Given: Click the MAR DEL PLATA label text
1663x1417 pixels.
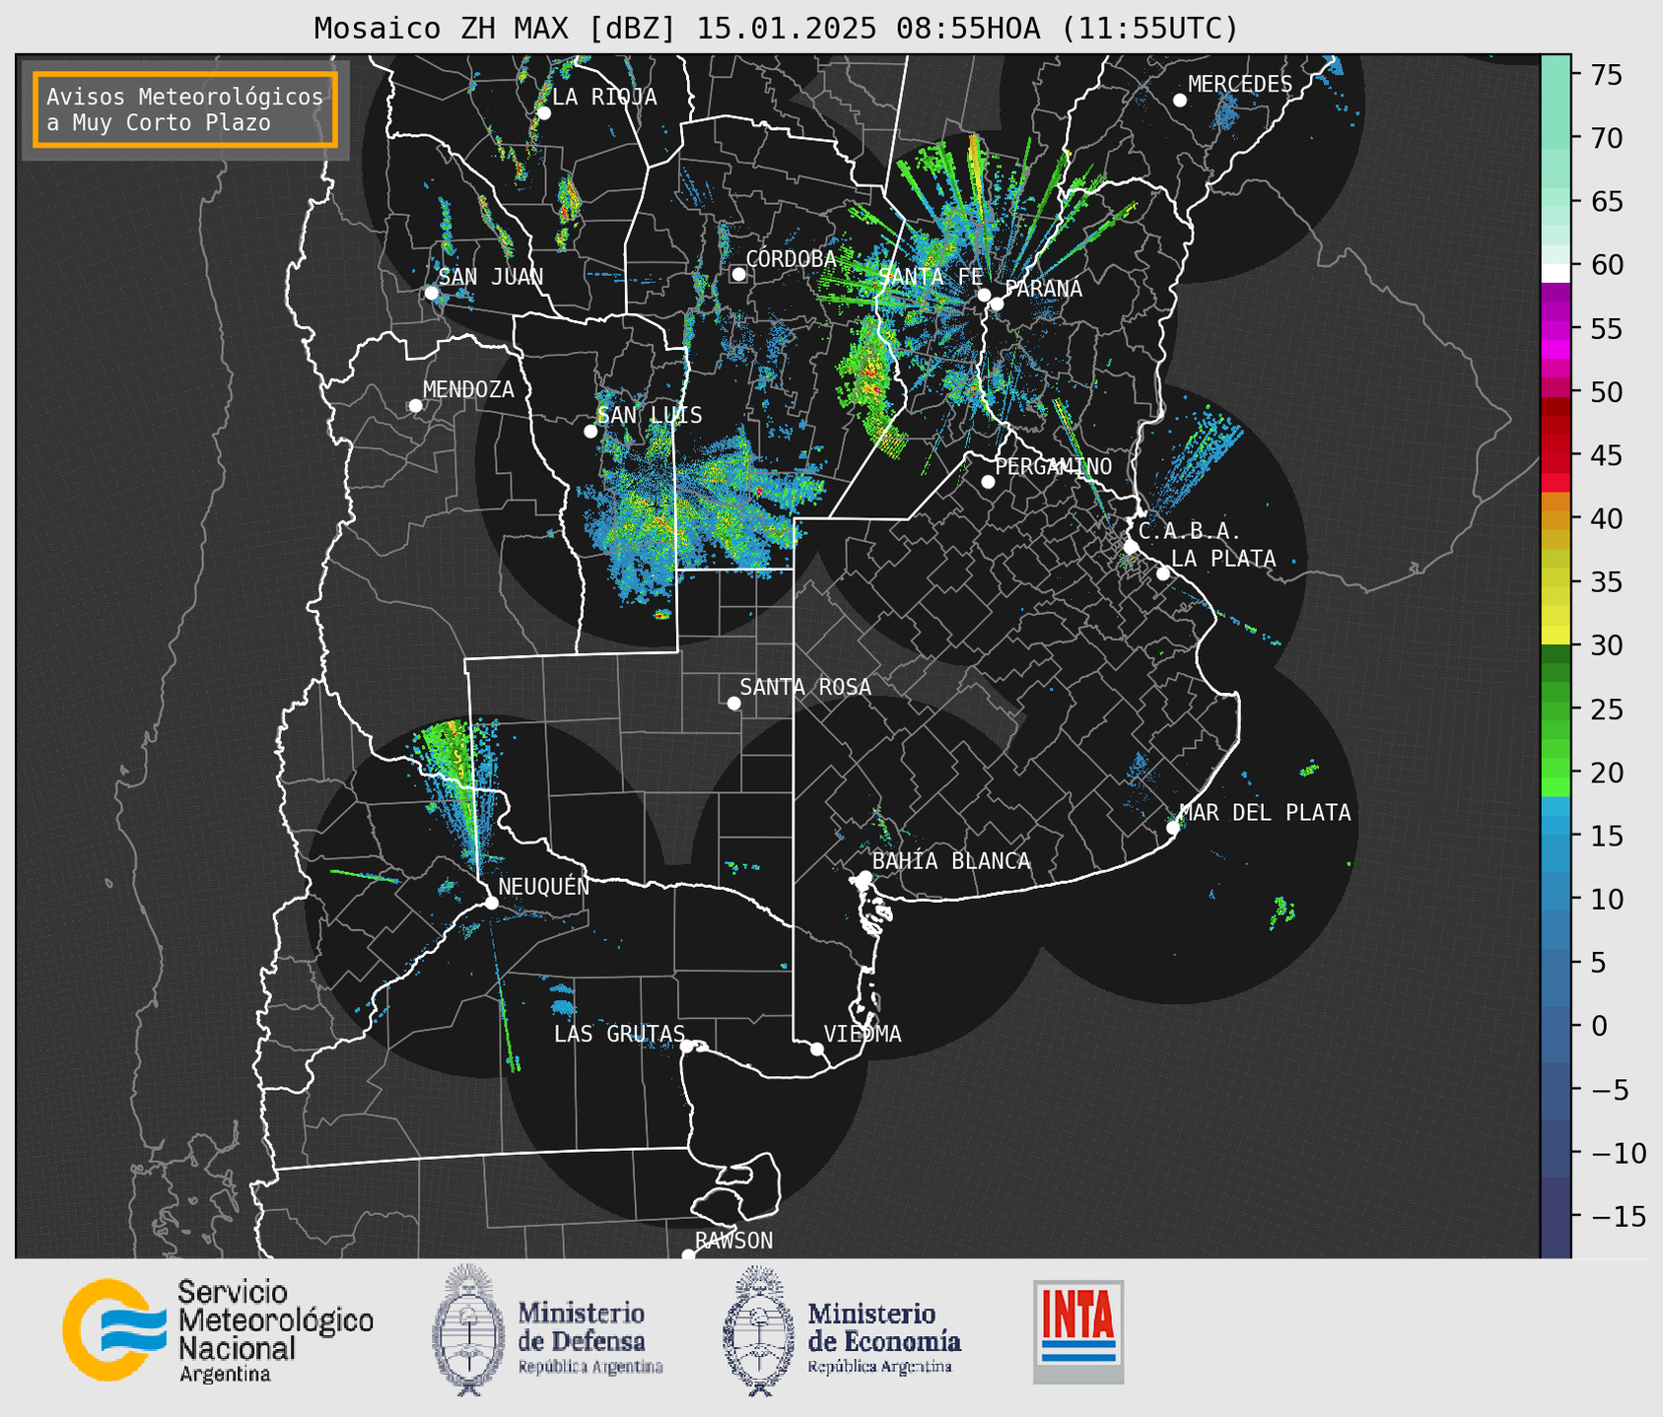Looking at the screenshot, I should [x=1266, y=812].
